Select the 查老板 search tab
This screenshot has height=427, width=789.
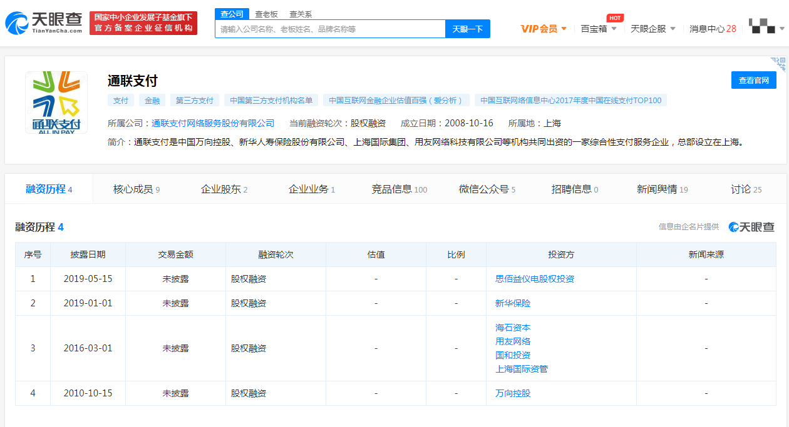(266, 14)
